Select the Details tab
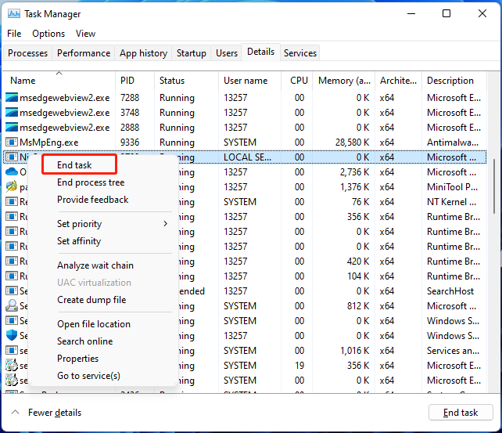 (260, 52)
